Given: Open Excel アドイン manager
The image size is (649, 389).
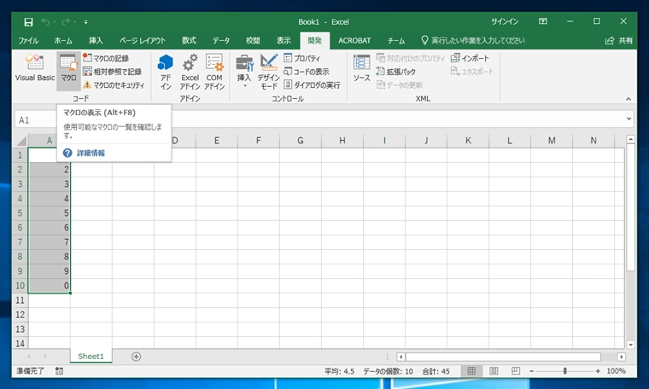Looking at the screenshot, I should click(x=190, y=72).
